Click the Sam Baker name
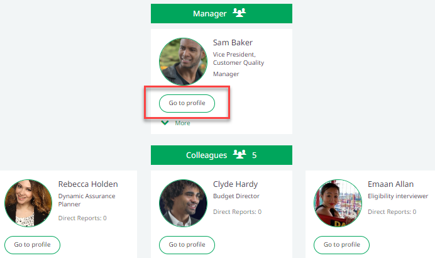Viewport: 435px width, 258px height. tap(233, 43)
